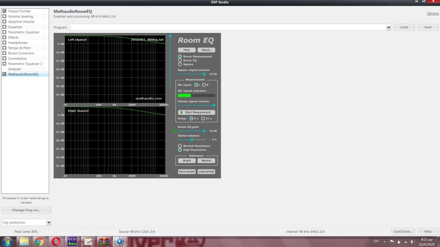Screen dimensions: 440x247
Task: Open the Options link
Action: tap(432, 13)
